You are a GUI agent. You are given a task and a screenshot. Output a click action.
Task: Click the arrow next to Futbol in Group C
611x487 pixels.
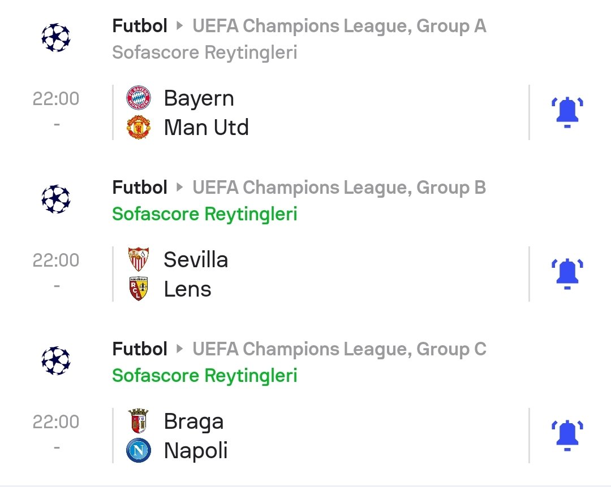[180, 349]
